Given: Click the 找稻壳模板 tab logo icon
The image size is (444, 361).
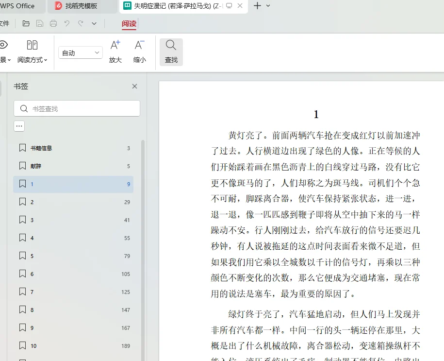Looking at the screenshot, I should (58, 6).
